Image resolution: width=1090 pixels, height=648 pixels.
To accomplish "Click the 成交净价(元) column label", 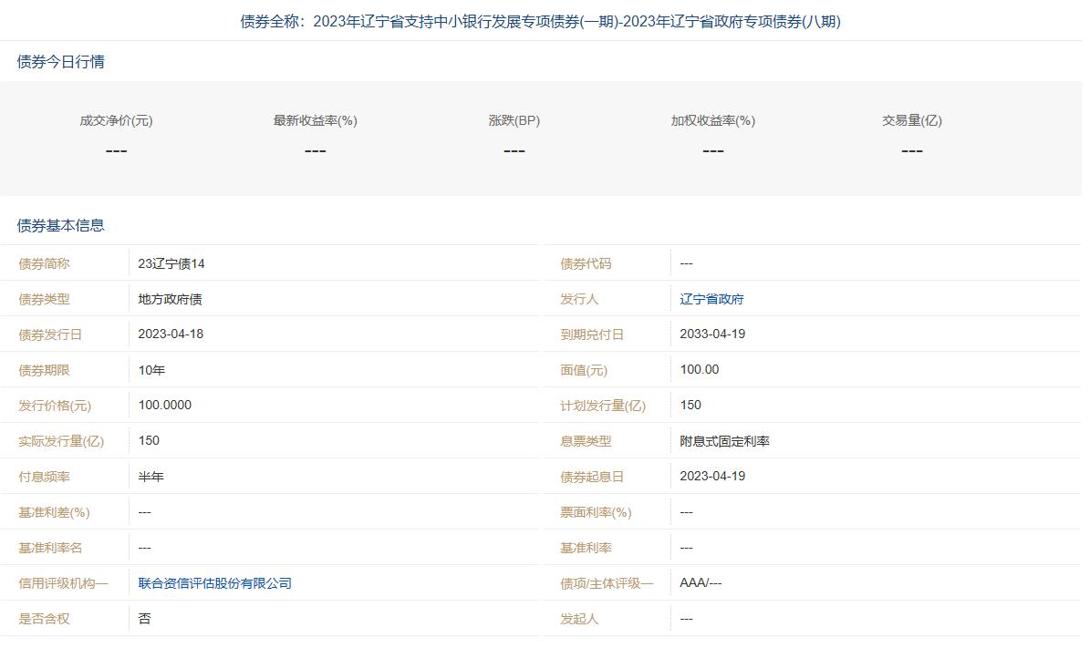I will tap(116, 121).
